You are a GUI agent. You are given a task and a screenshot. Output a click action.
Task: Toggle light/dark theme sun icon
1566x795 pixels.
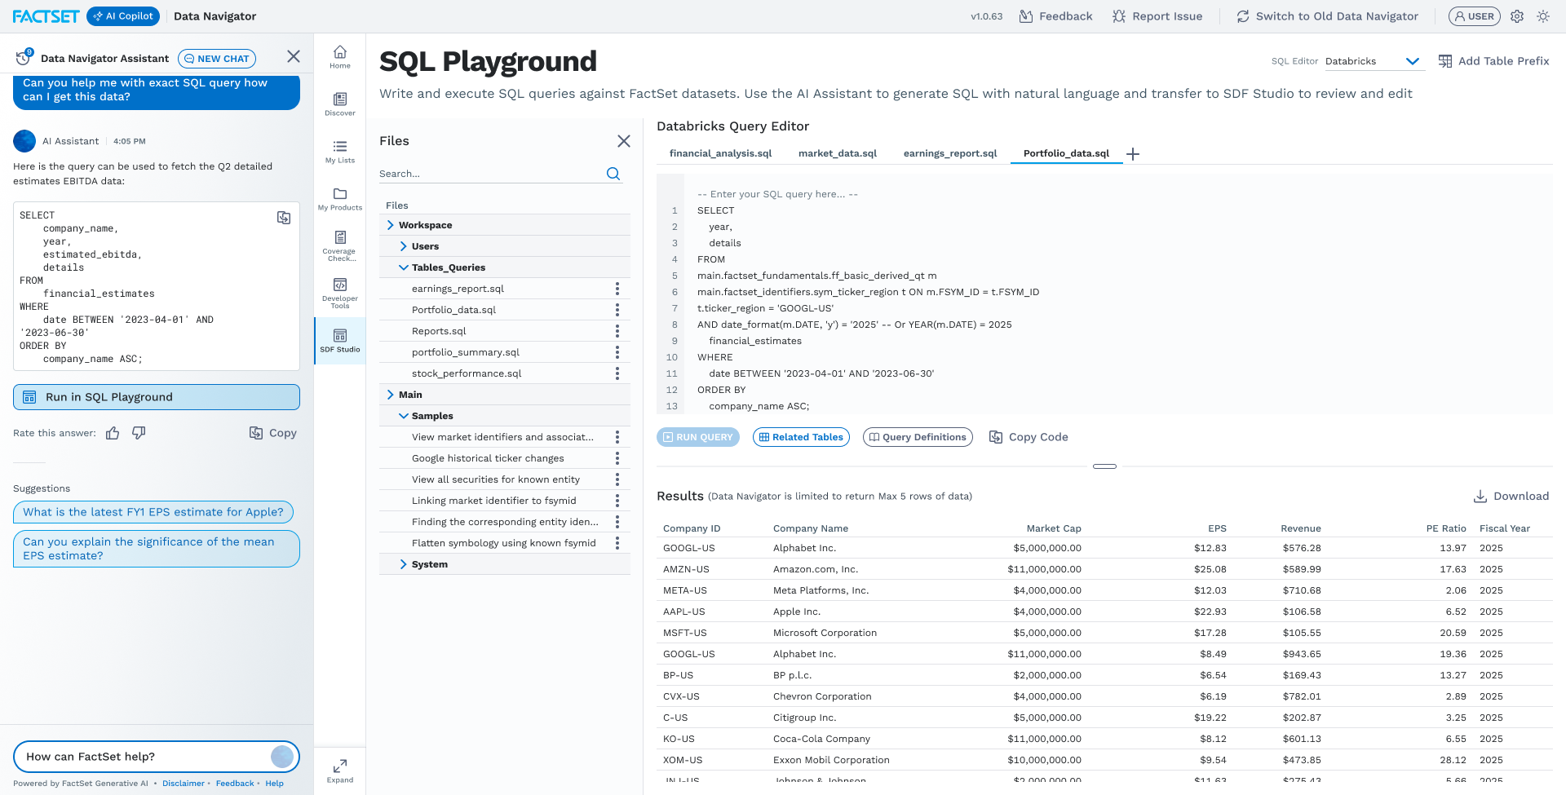click(1543, 16)
